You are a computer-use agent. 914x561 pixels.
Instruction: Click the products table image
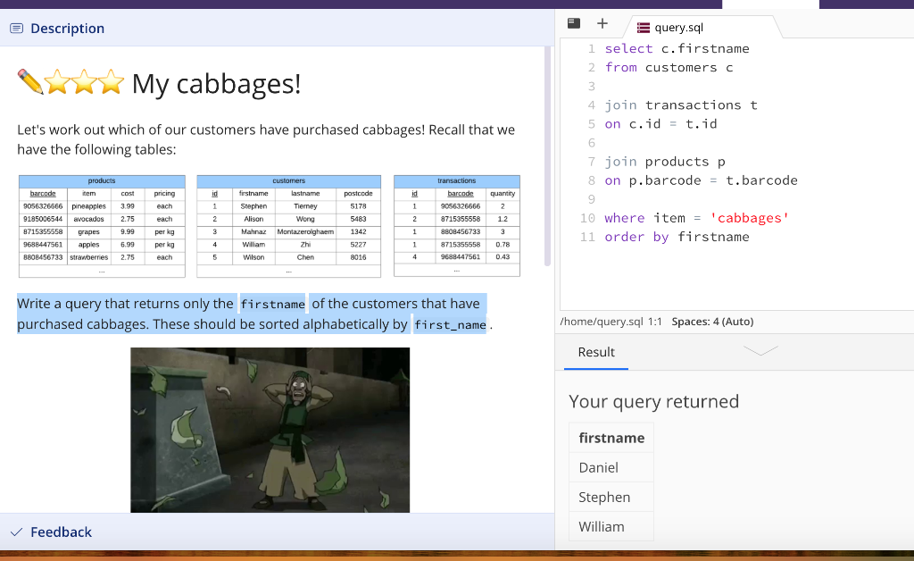pos(102,226)
